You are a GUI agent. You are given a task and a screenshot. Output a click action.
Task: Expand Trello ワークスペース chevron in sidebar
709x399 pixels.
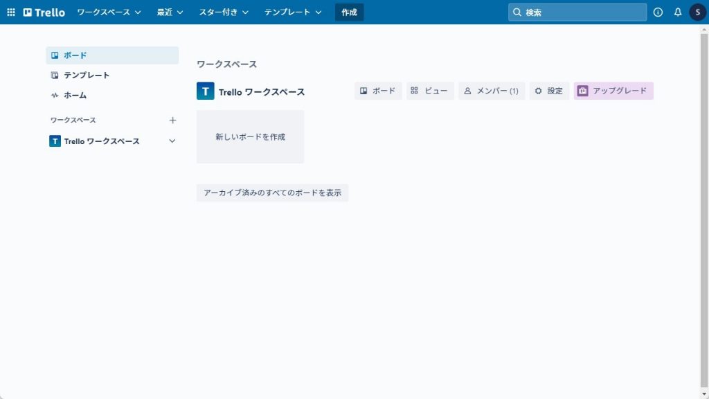point(172,141)
